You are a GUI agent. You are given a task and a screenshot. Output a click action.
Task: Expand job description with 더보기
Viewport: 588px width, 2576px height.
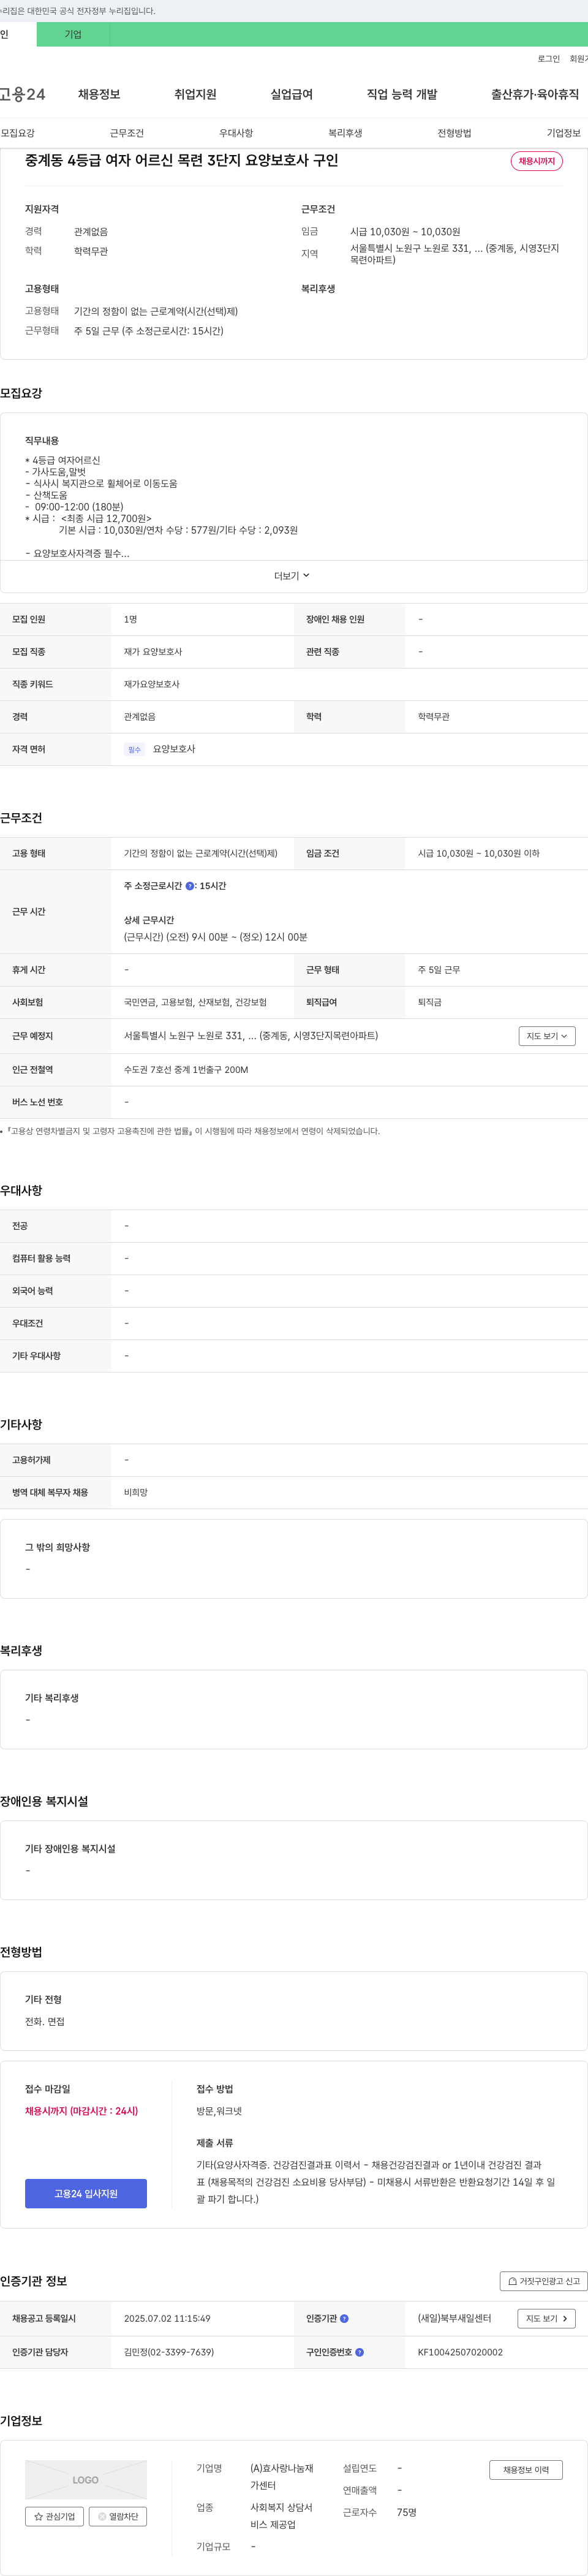292,576
